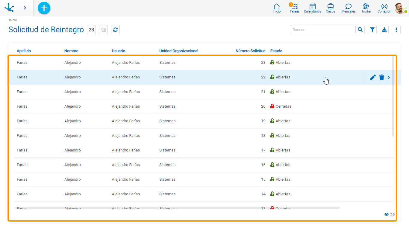Click Abiertas status in row 23
The width and height of the screenshot is (409, 229).
(283, 63)
